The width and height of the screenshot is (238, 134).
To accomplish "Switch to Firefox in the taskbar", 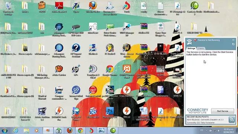I will coord(70,131).
